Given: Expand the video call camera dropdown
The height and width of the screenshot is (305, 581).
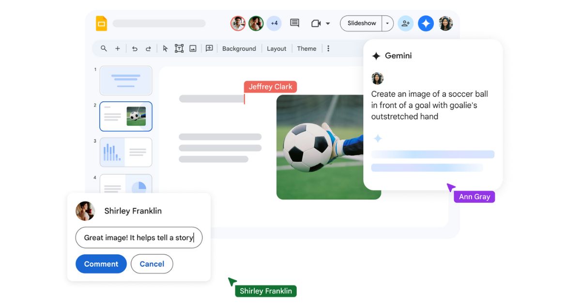Looking at the screenshot, I should pyautogui.click(x=328, y=23).
